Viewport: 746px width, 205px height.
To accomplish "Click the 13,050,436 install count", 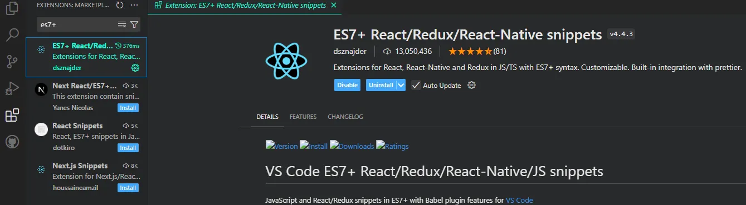I will click(413, 51).
